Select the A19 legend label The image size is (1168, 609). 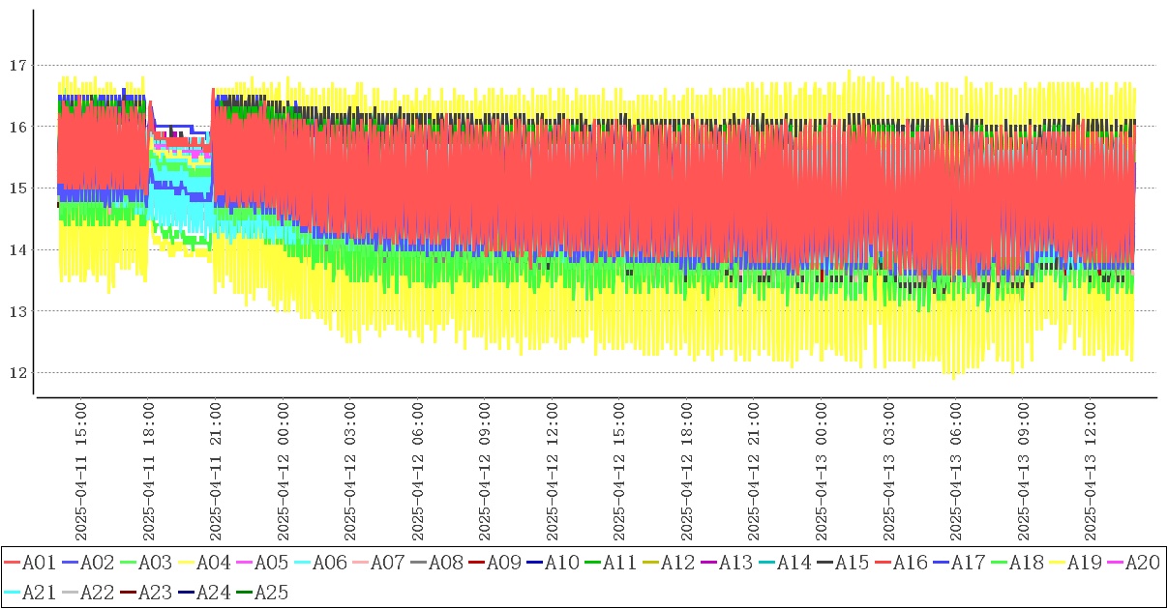pos(1084,563)
